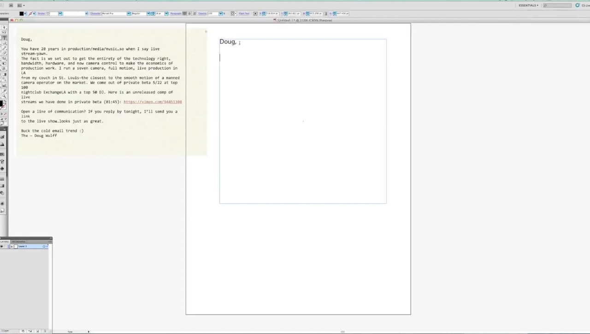The width and height of the screenshot is (590, 334).
Task: Click the search field in application bar
Action: point(558,5)
